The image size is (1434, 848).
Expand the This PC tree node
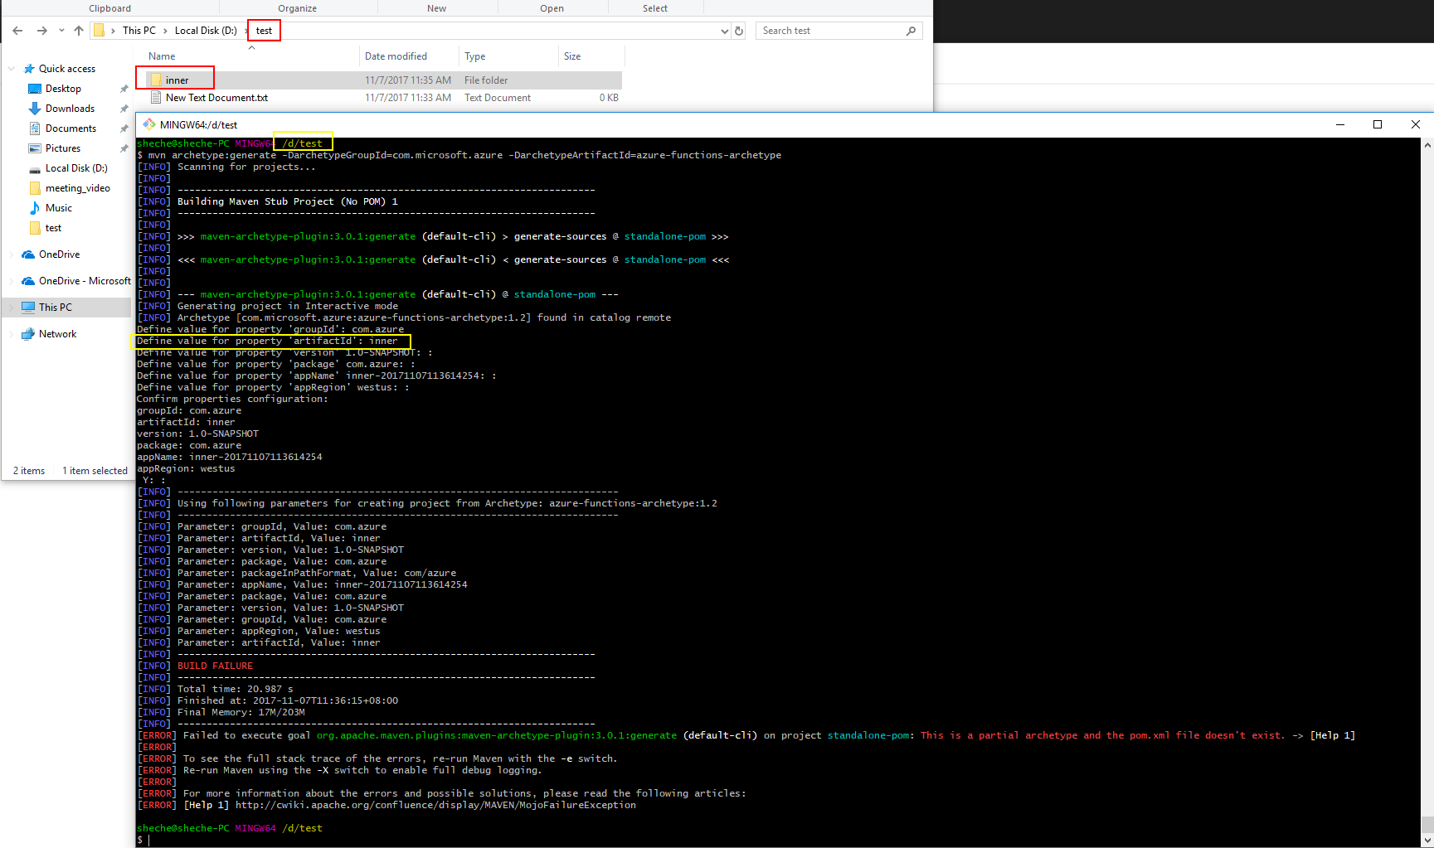[x=11, y=308]
